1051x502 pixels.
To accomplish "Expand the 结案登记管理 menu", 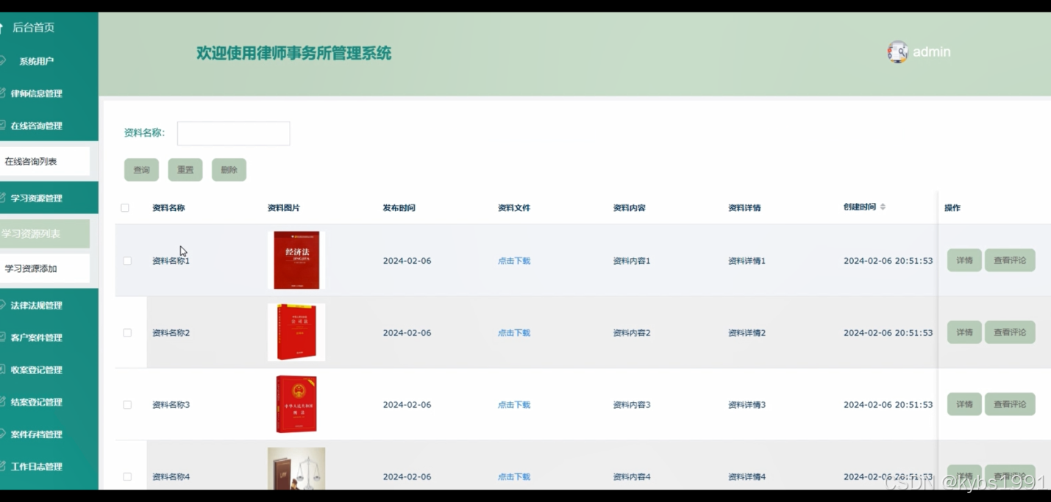I will tap(49, 402).
